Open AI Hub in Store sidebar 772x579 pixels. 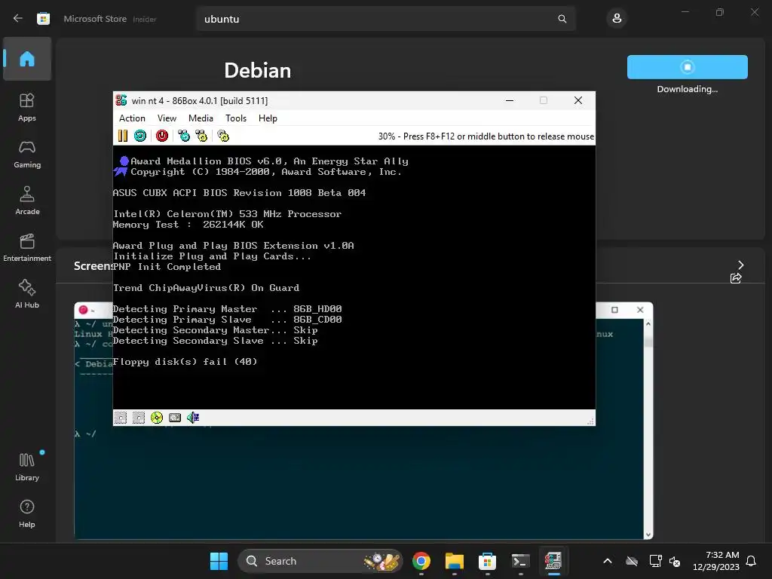point(27,294)
